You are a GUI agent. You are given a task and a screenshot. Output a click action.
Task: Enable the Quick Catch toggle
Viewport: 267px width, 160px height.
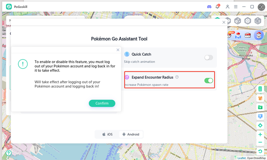click(209, 58)
